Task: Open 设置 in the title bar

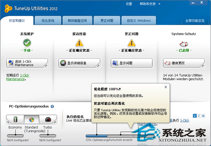Action: click(x=129, y=4)
